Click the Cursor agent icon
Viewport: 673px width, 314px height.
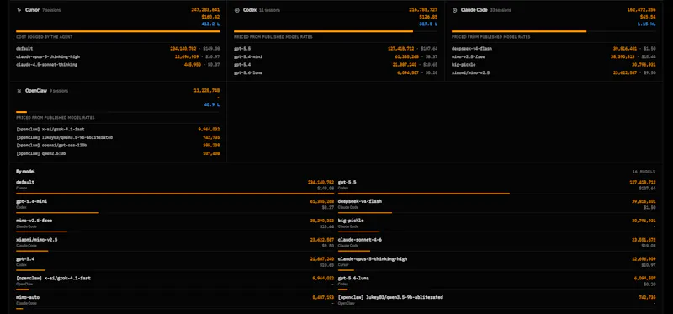point(19,10)
